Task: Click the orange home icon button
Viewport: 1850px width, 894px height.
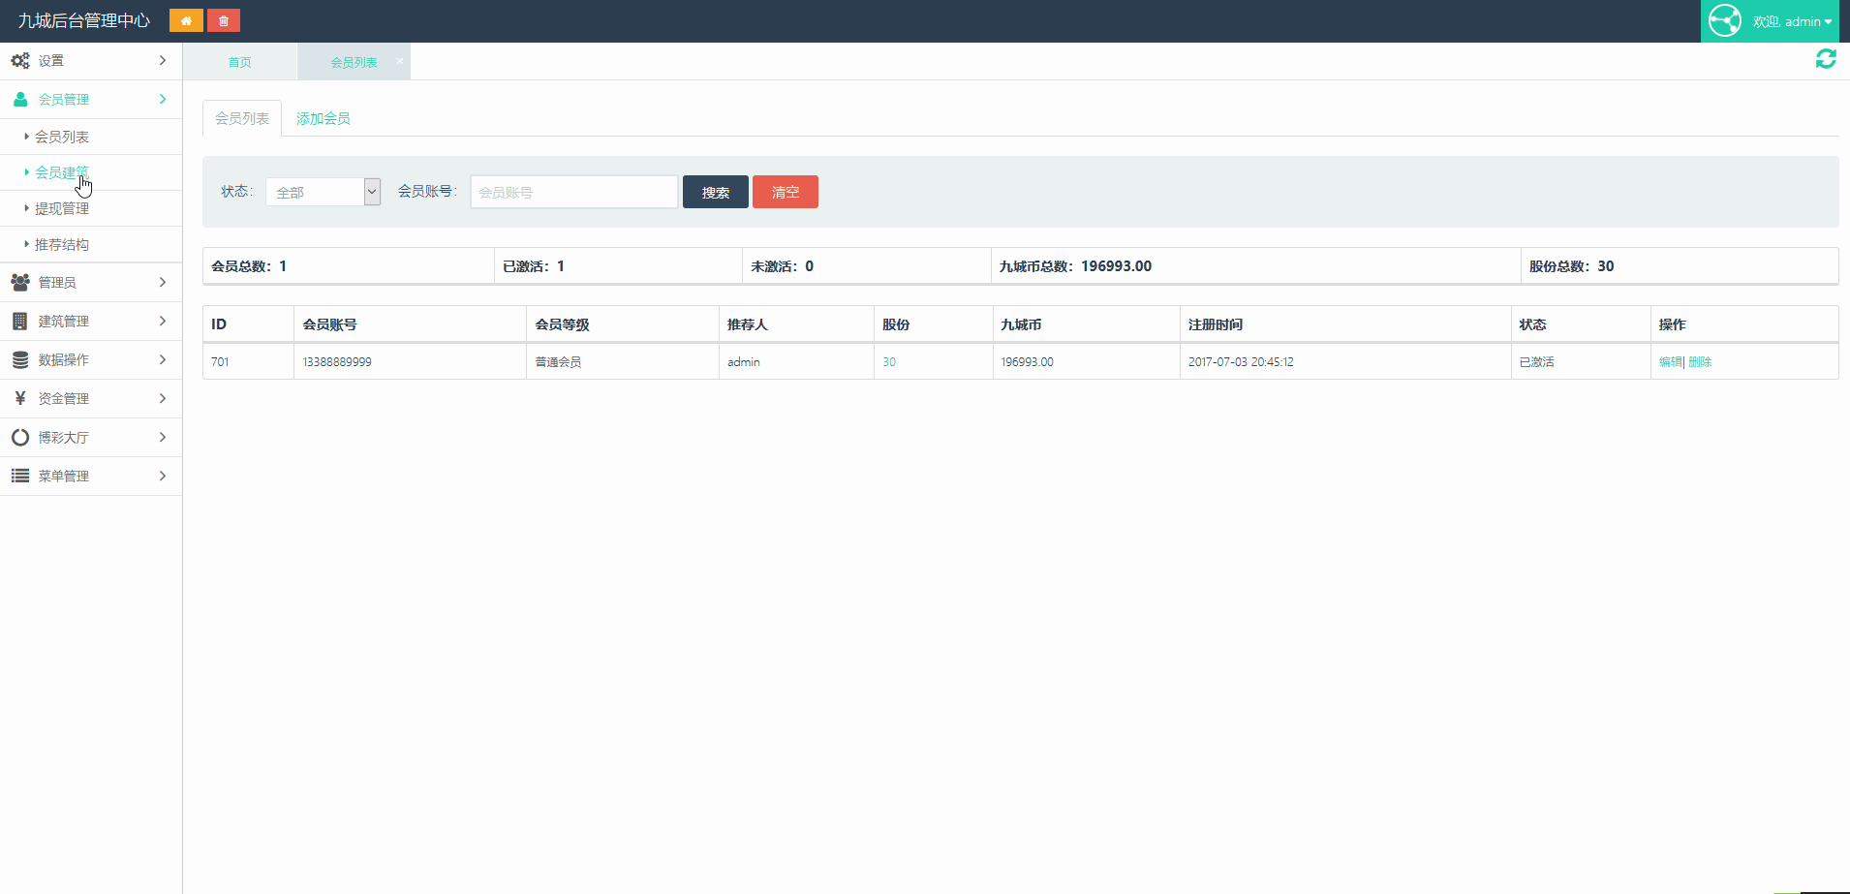Action: [186, 20]
